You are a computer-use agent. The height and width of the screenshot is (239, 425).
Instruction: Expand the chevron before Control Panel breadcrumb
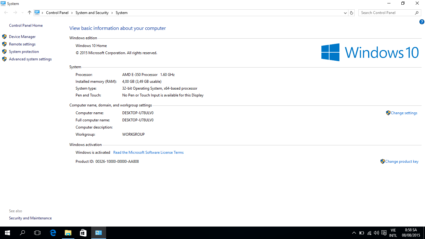[43, 13]
